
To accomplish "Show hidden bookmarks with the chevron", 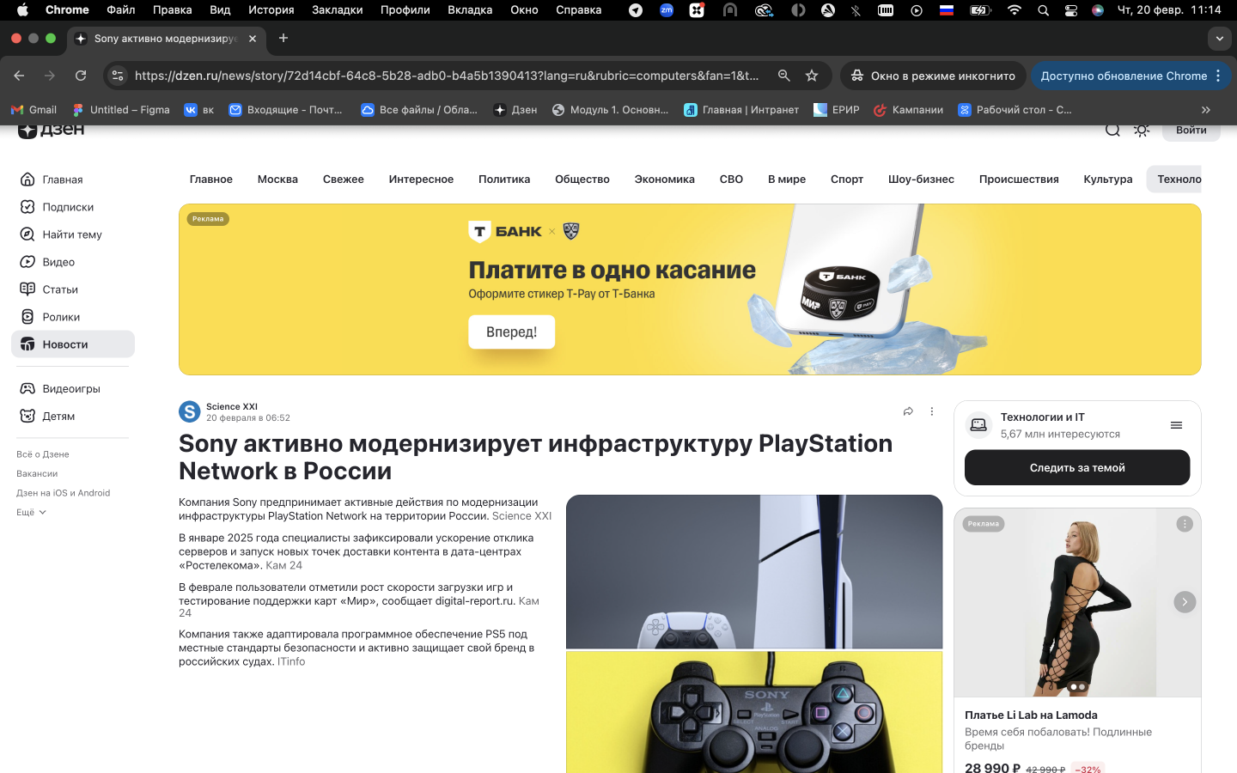I will click(1206, 110).
